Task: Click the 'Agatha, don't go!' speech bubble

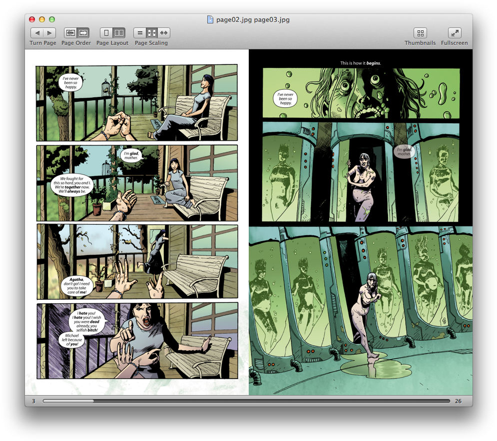Action: (76, 285)
